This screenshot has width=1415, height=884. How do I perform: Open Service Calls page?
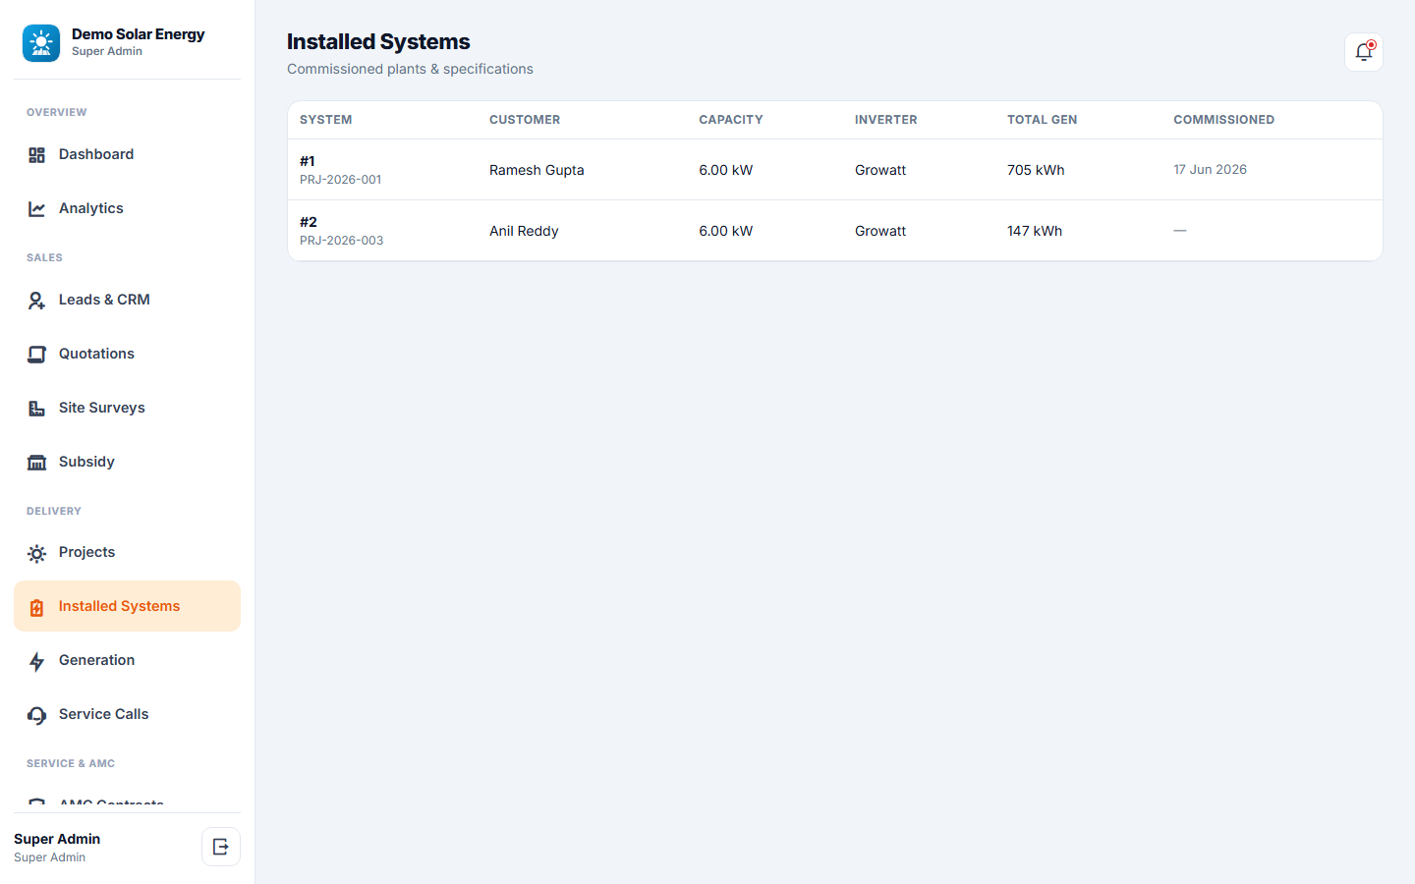coord(127,714)
